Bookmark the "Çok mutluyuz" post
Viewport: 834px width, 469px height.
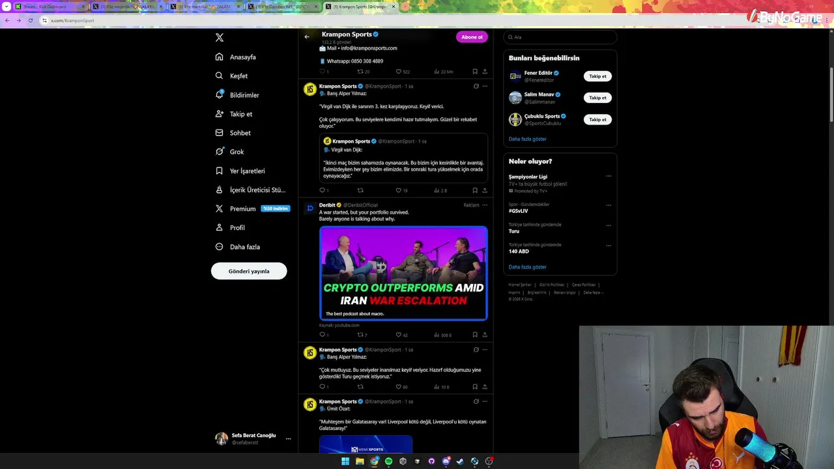(475, 387)
